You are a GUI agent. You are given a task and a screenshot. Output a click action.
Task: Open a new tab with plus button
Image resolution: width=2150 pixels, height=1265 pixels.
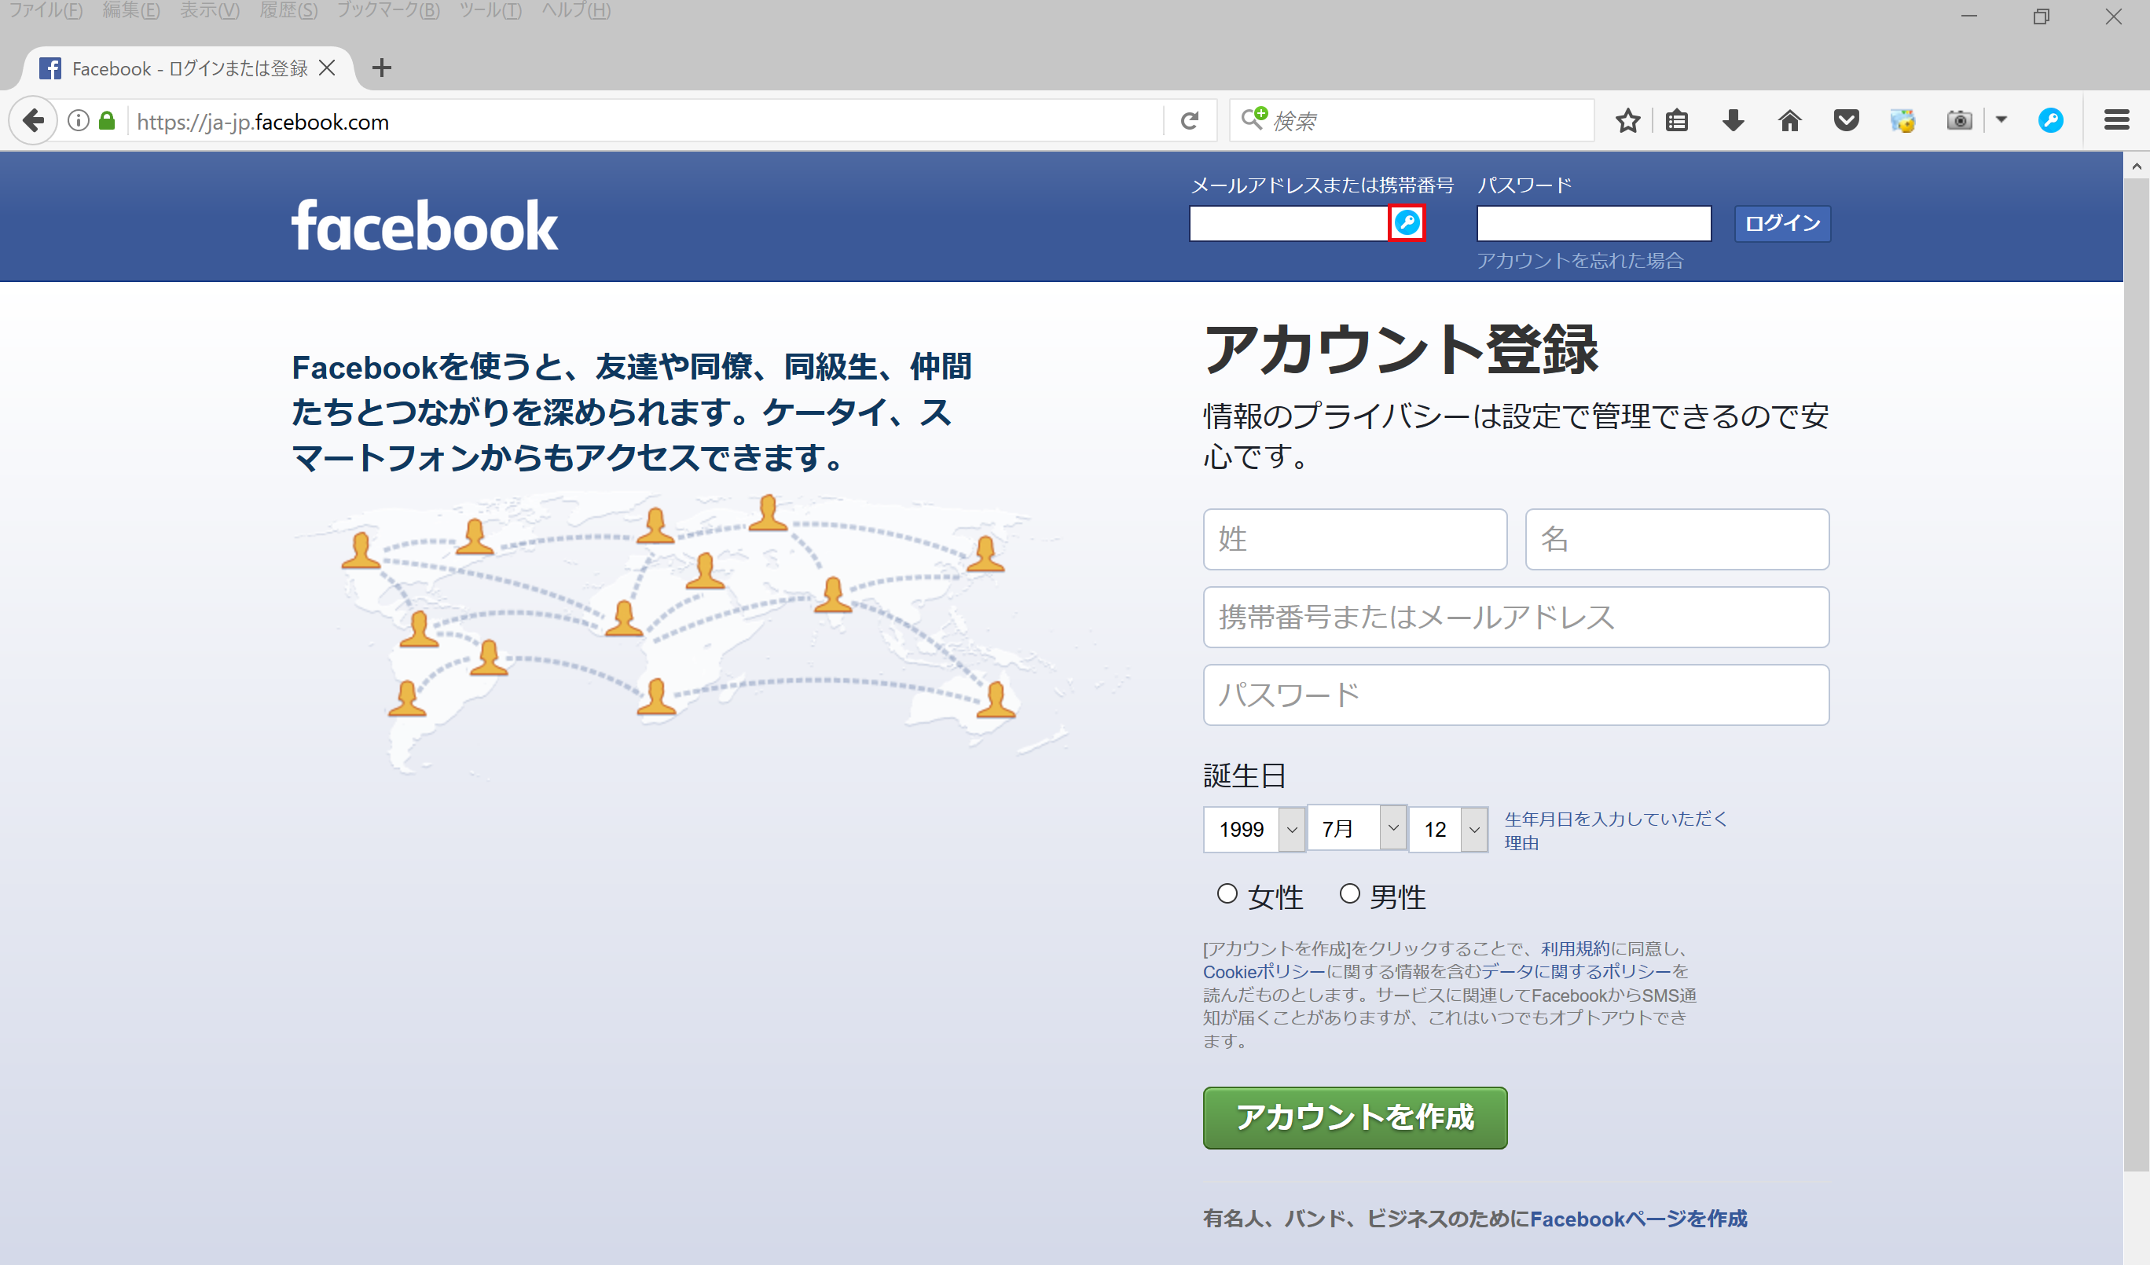[x=382, y=68]
